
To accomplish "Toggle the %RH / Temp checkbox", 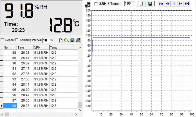I will pos(96,4).
